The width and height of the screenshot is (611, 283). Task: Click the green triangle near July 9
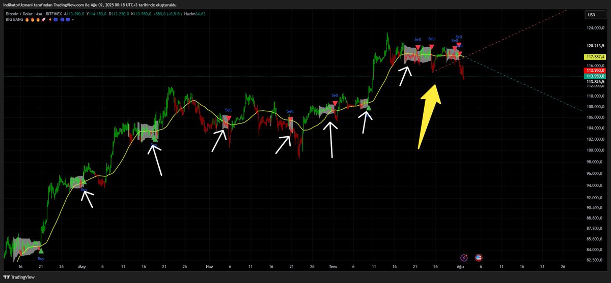(368, 108)
